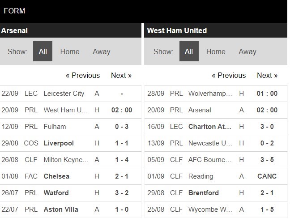Viewport: 290px width, 222px height.
Task: Show Arsenal's Away matches only
Action: [102, 51]
